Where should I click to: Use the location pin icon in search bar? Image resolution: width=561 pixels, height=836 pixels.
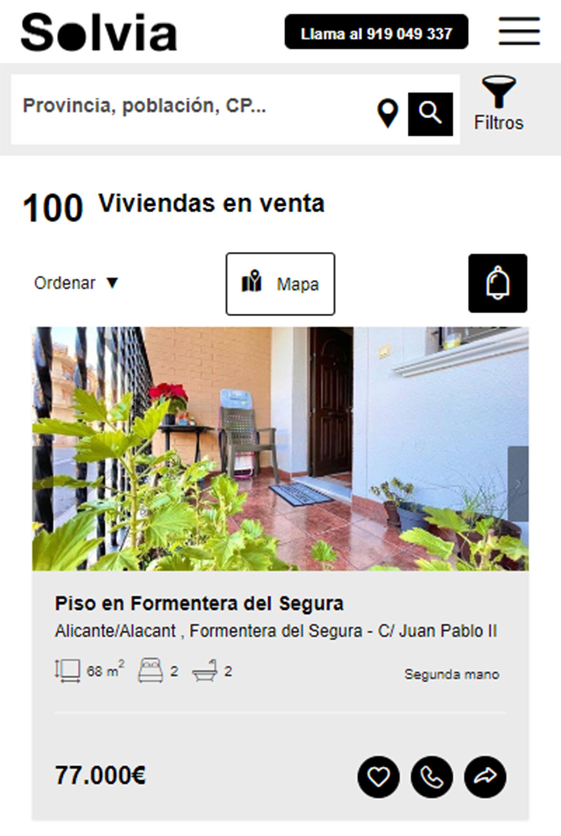coord(388,114)
